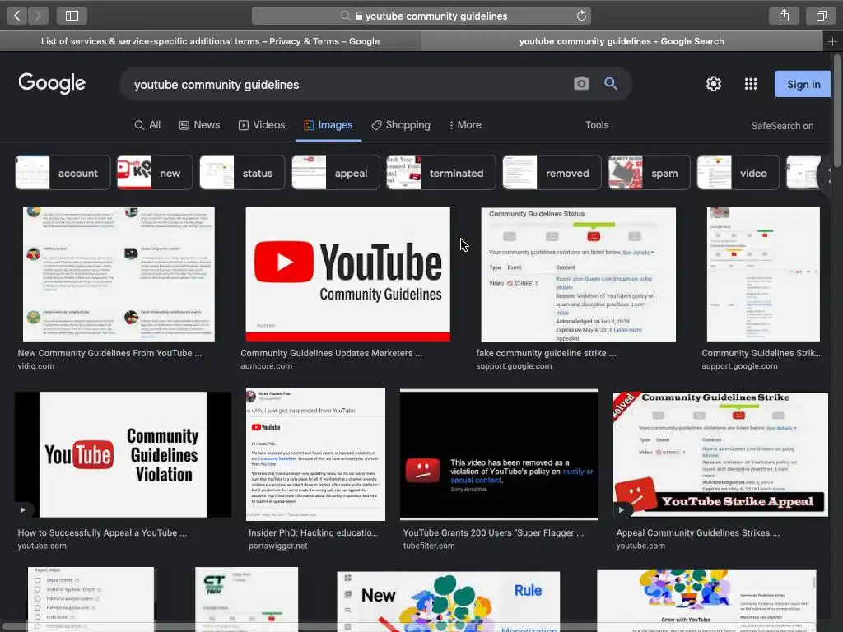The height and width of the screenshot is (632, 843).
Task: Open the Google apps grid icon
Action: click(x=751, y=84)
